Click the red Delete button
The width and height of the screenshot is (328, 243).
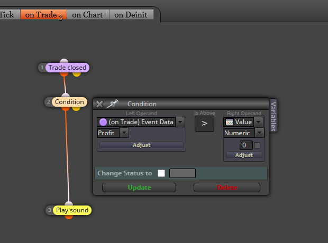[227, 188]
